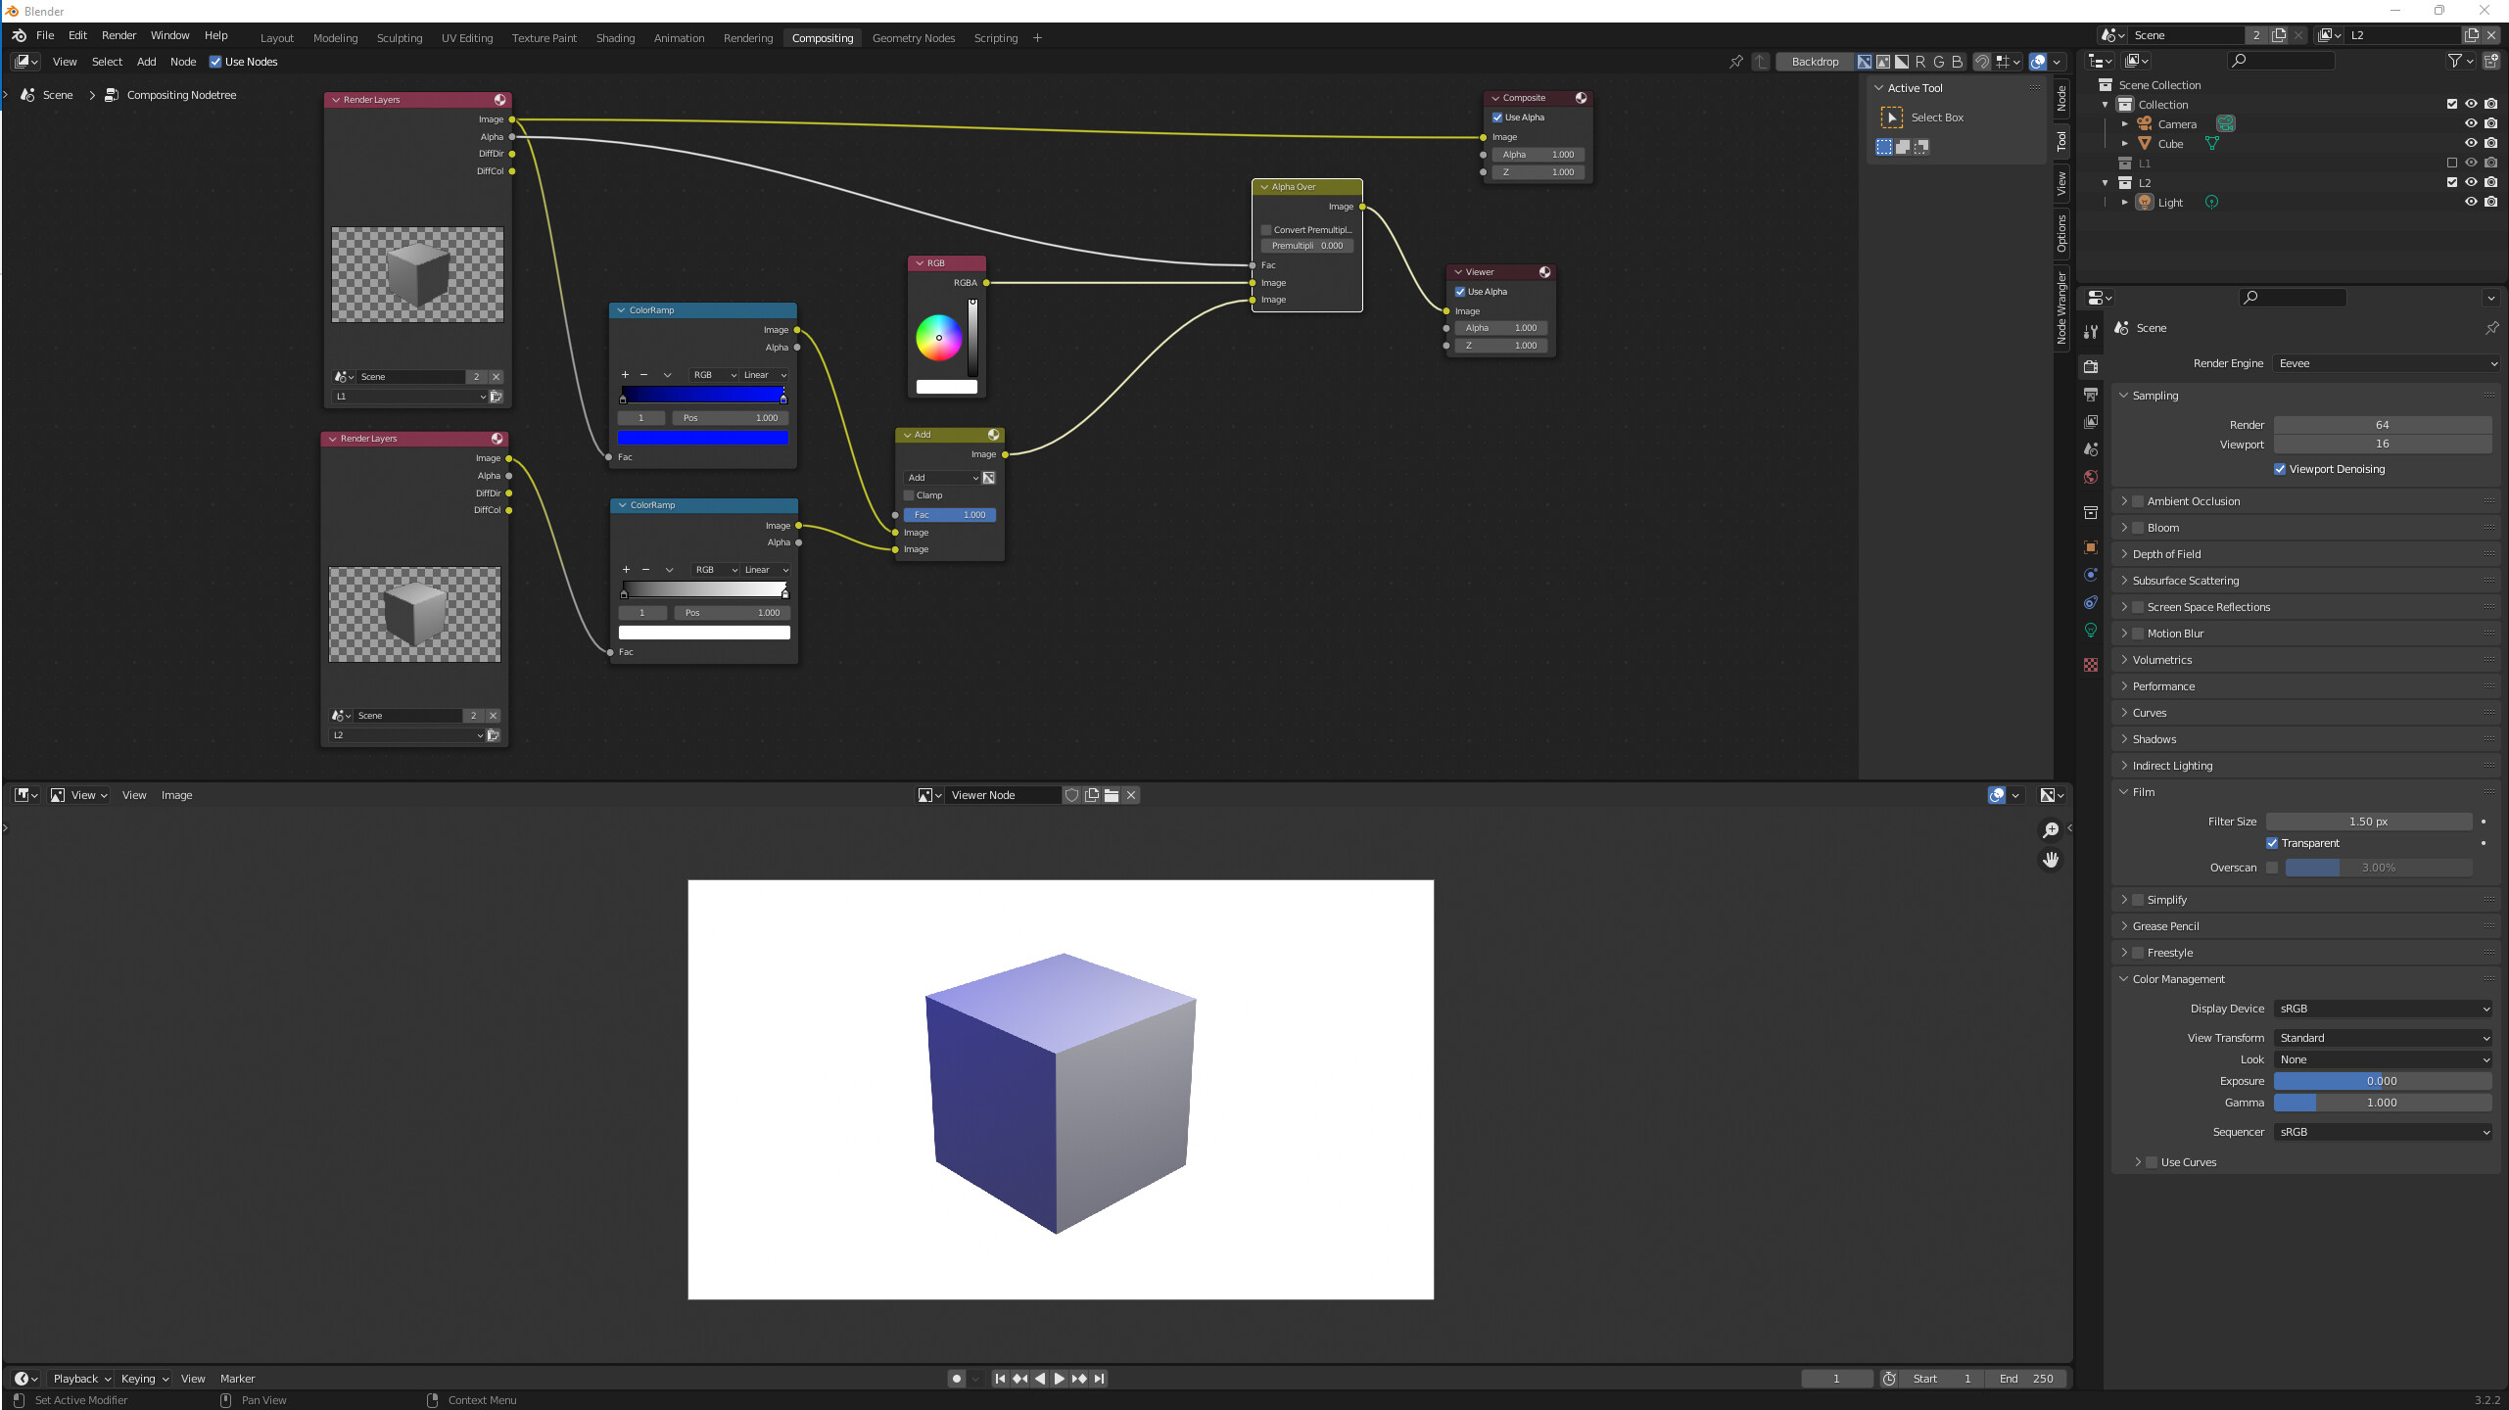The height and width of the screenshot is (1410, 2509).
Task: Open the Object properties tab
Action: click(x=2091, y=547)
